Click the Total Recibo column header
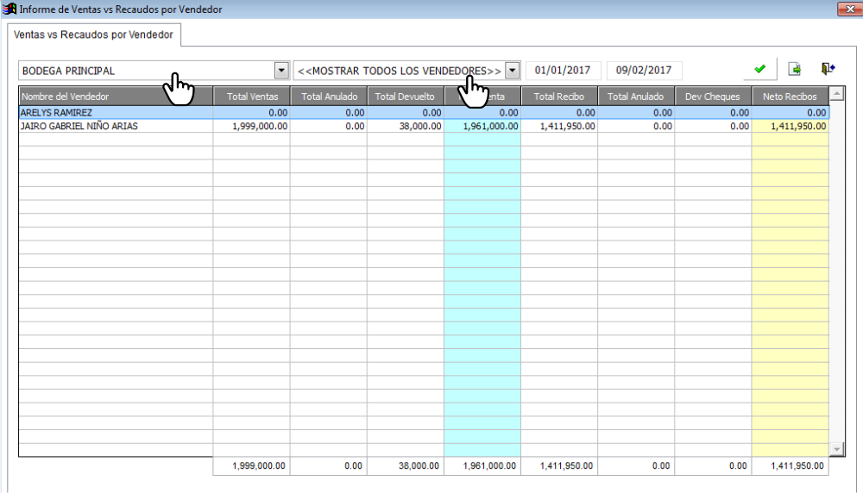 point(558,97)
